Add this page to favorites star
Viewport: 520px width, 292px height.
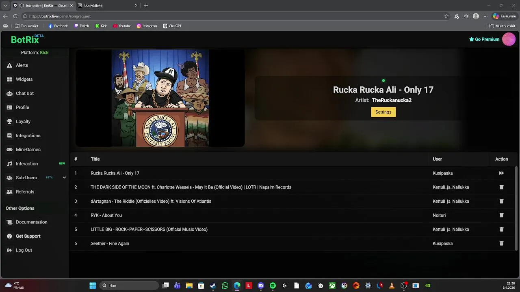point(446,16)
